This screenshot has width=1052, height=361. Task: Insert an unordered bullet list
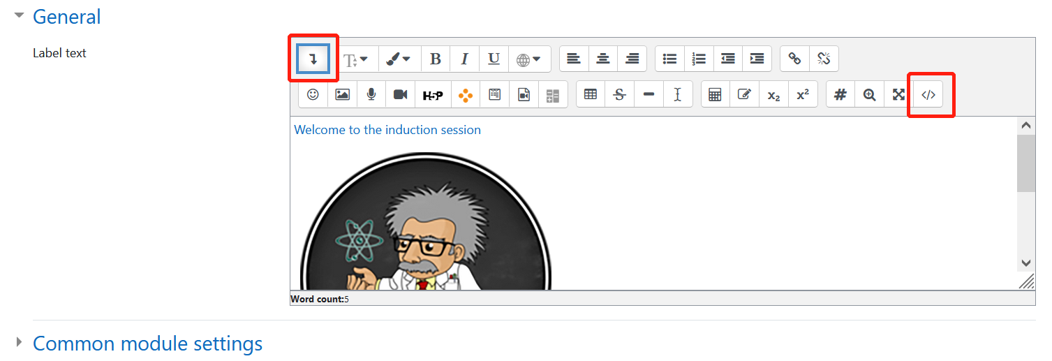(670, 59)
